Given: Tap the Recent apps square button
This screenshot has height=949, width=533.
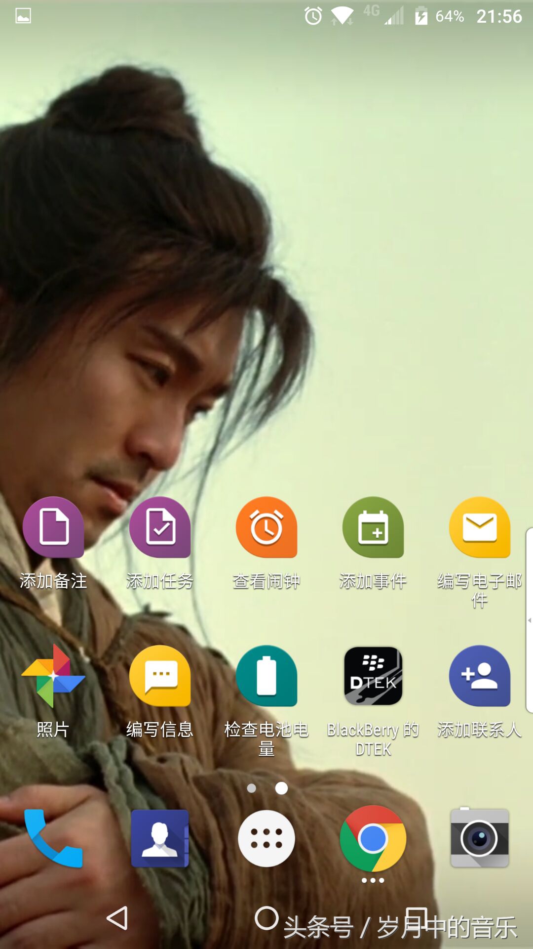Looking at the screenshot, I should [x=416, y=918].
